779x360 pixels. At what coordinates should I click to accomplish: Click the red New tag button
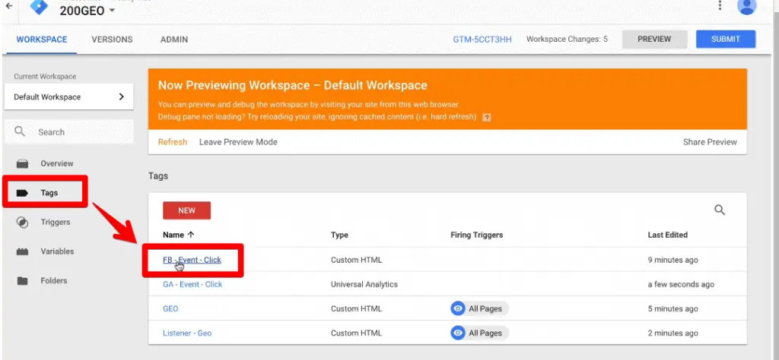[187, 210]
